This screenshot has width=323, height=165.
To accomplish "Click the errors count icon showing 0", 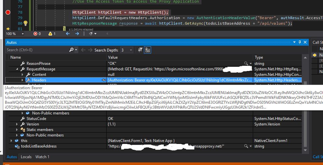I will (35, 34).
